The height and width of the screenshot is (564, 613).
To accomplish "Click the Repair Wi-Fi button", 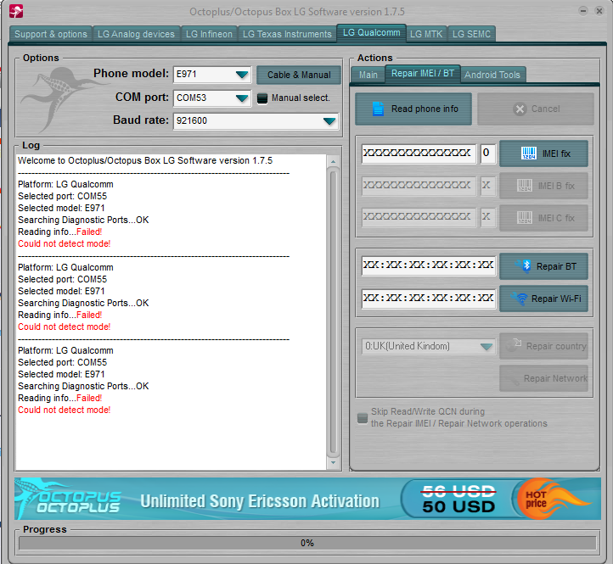I will coord(543,299).
